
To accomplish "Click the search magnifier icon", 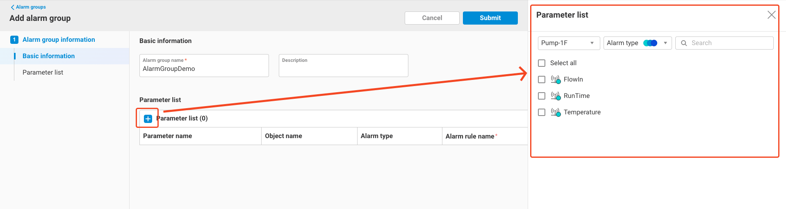I will (x=684, y=43).
